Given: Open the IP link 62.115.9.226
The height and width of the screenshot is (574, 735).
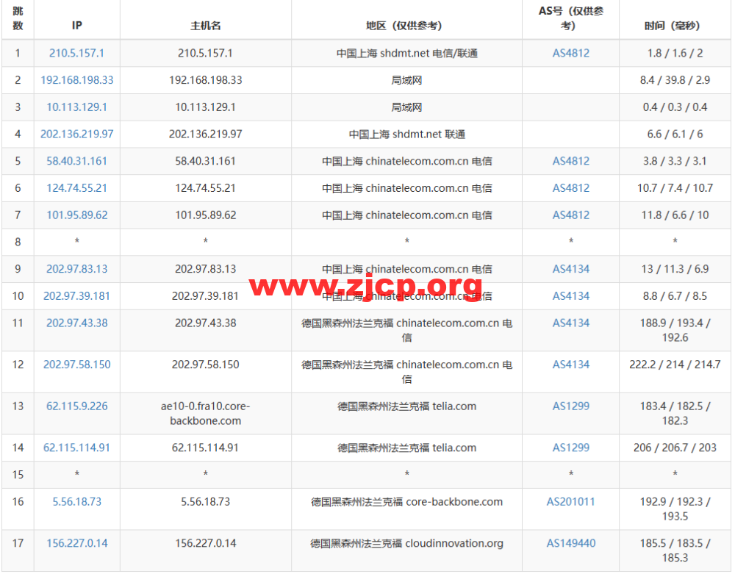Looking at the screenshot, I should [77, 406].
